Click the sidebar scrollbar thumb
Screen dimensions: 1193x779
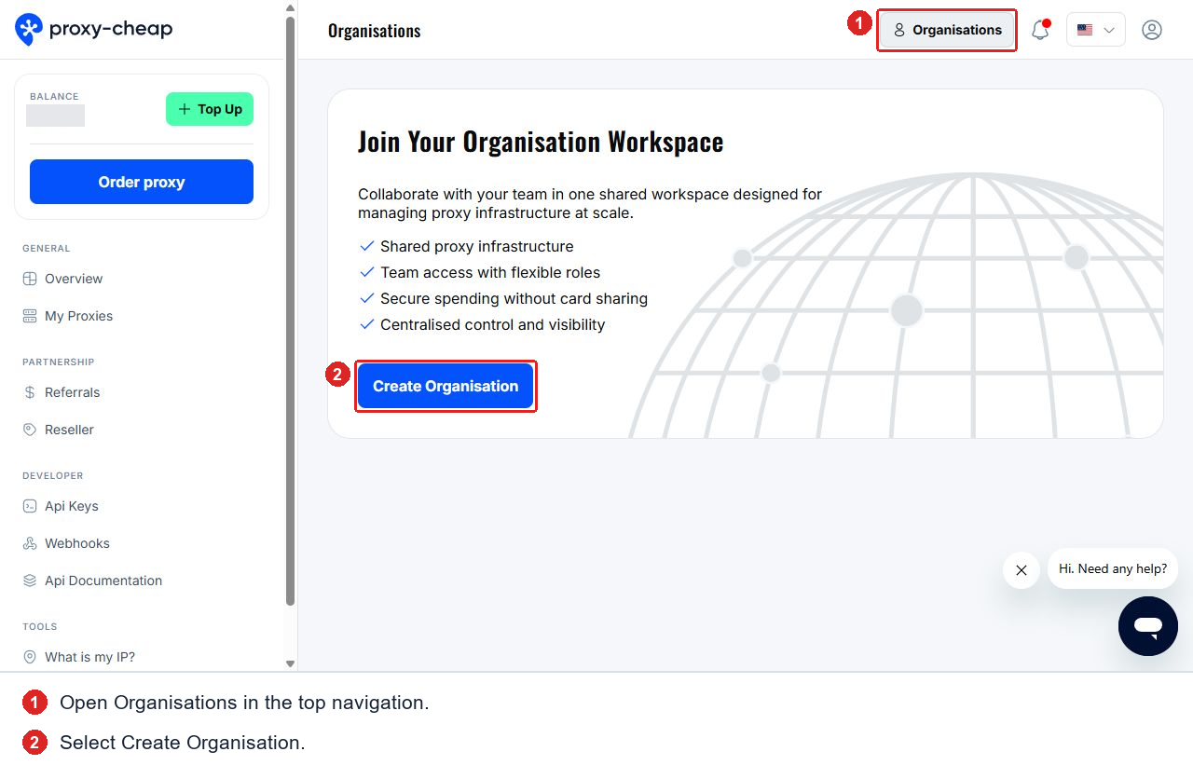pos(290,312)
